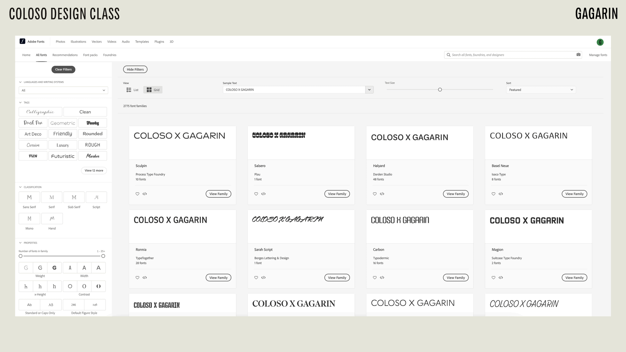Collapse the Languages and Writing Systems section
The height and width of the screenshot is (352, 626).
(x=20, y=82)
